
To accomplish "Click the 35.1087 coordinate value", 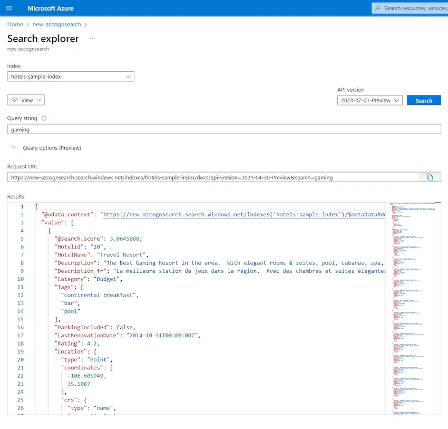I will pos(79,384).
